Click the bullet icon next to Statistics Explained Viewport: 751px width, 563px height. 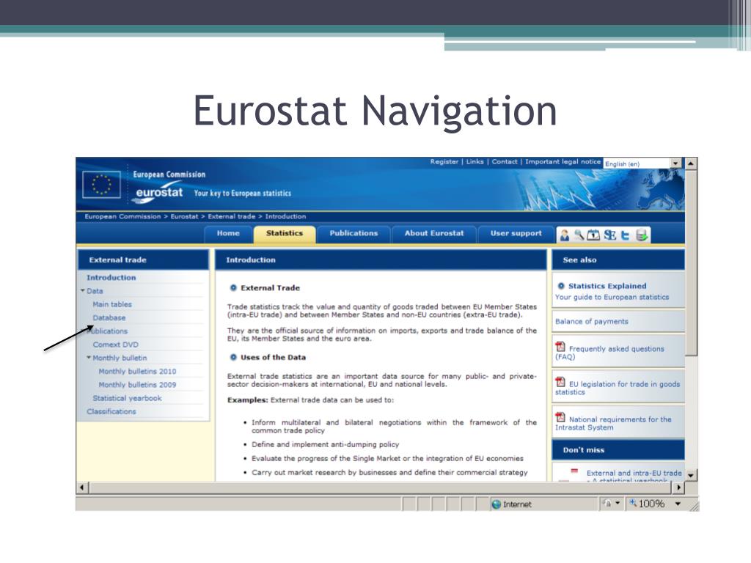pos(561,286)
